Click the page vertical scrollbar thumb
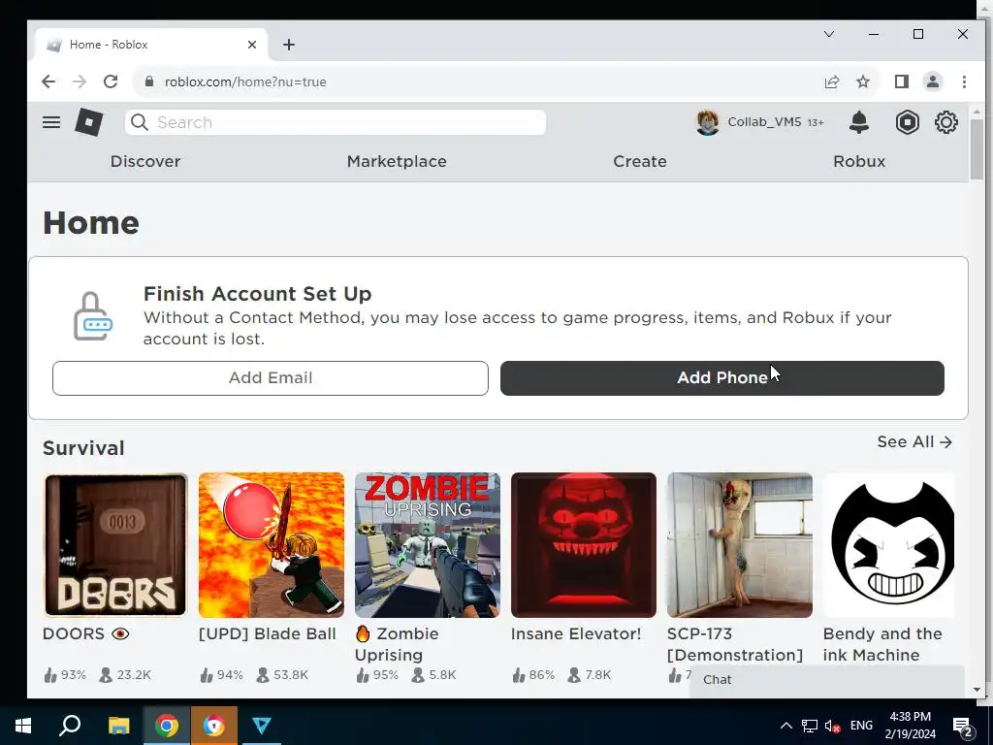 coord(976,149)
